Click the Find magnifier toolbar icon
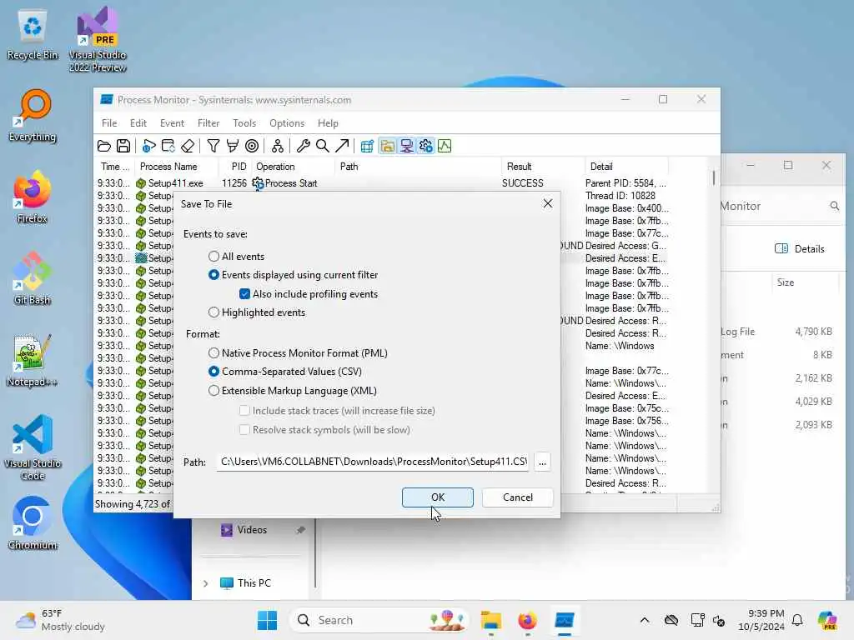 [323, 146]
